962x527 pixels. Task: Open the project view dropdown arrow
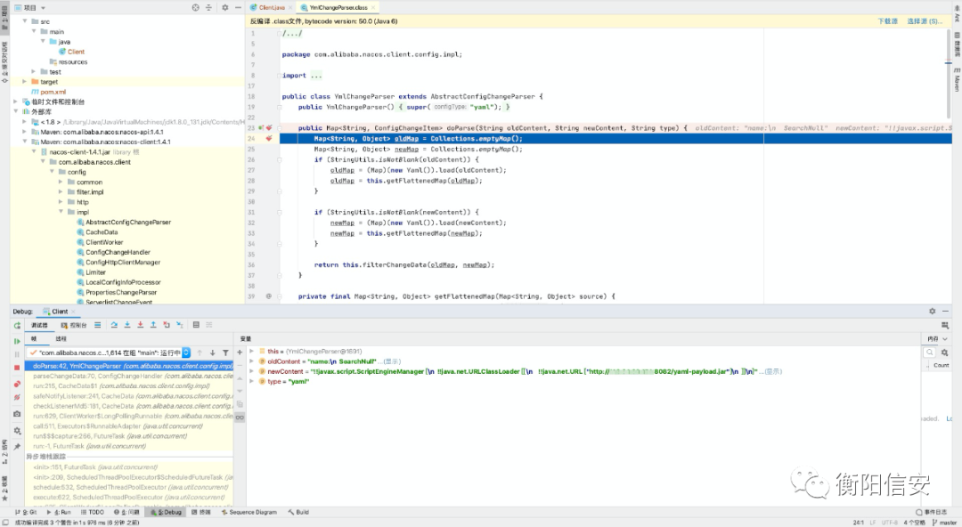[x=43, y=8]
